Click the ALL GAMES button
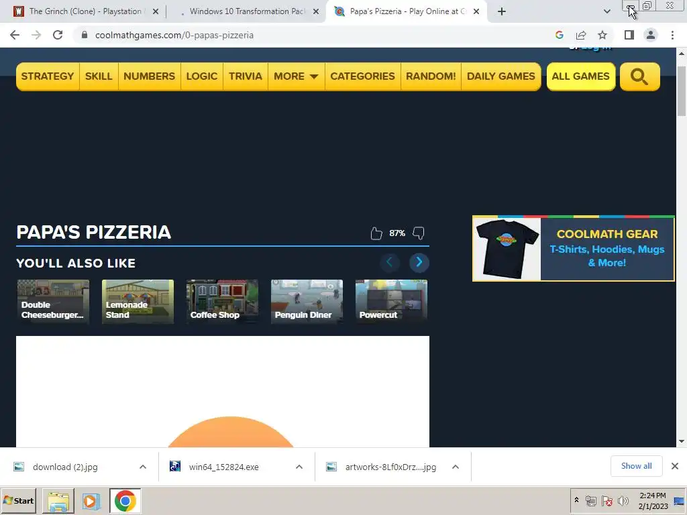The width and height of the screenshot is (687, 515). (581, 76)
